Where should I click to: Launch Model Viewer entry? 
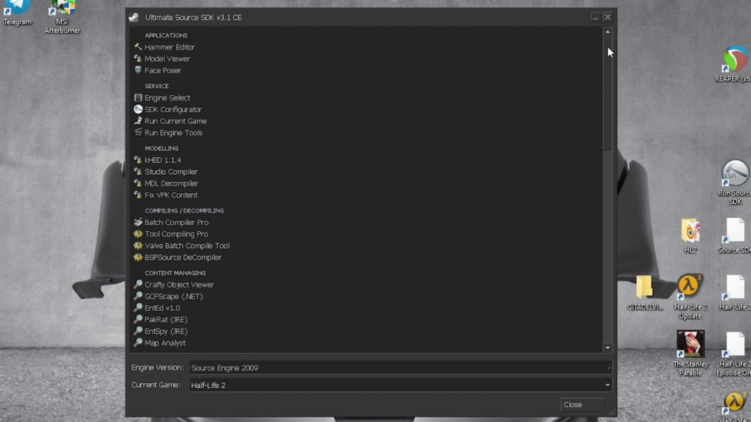[167, 59]
